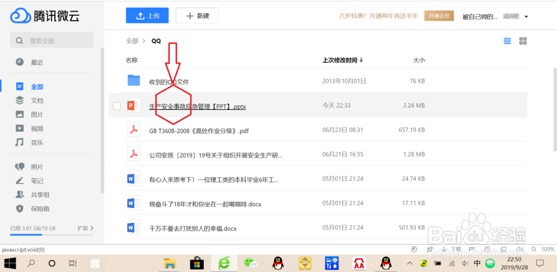Open the Windows notification center
The height and width of the screenshot is (272, 557).
point(540,264)
